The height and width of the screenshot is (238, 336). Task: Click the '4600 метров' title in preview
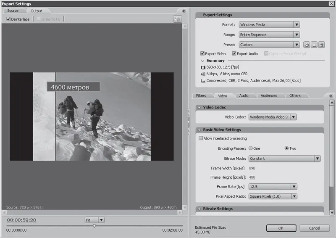pyautogui.click(x=73, y=87)
